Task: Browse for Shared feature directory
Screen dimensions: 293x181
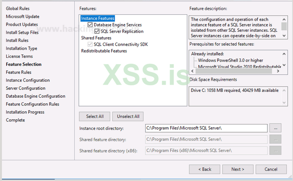Action: click(276, 140)
